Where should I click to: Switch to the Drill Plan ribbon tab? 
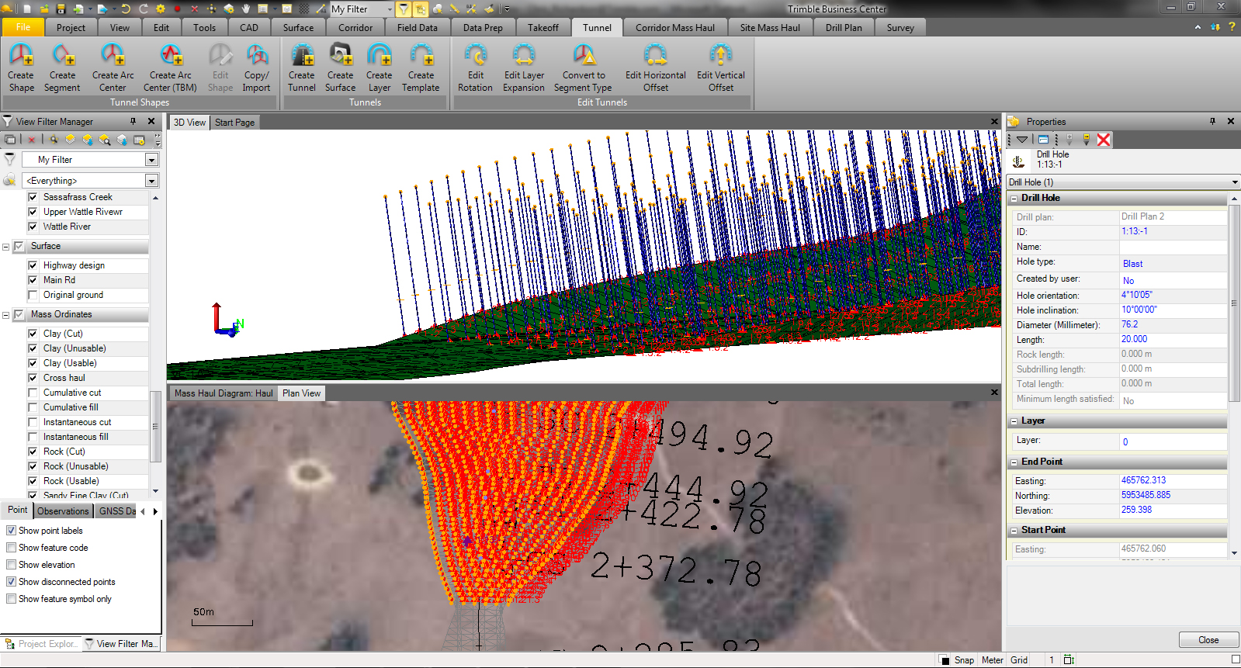click(844, 27)
